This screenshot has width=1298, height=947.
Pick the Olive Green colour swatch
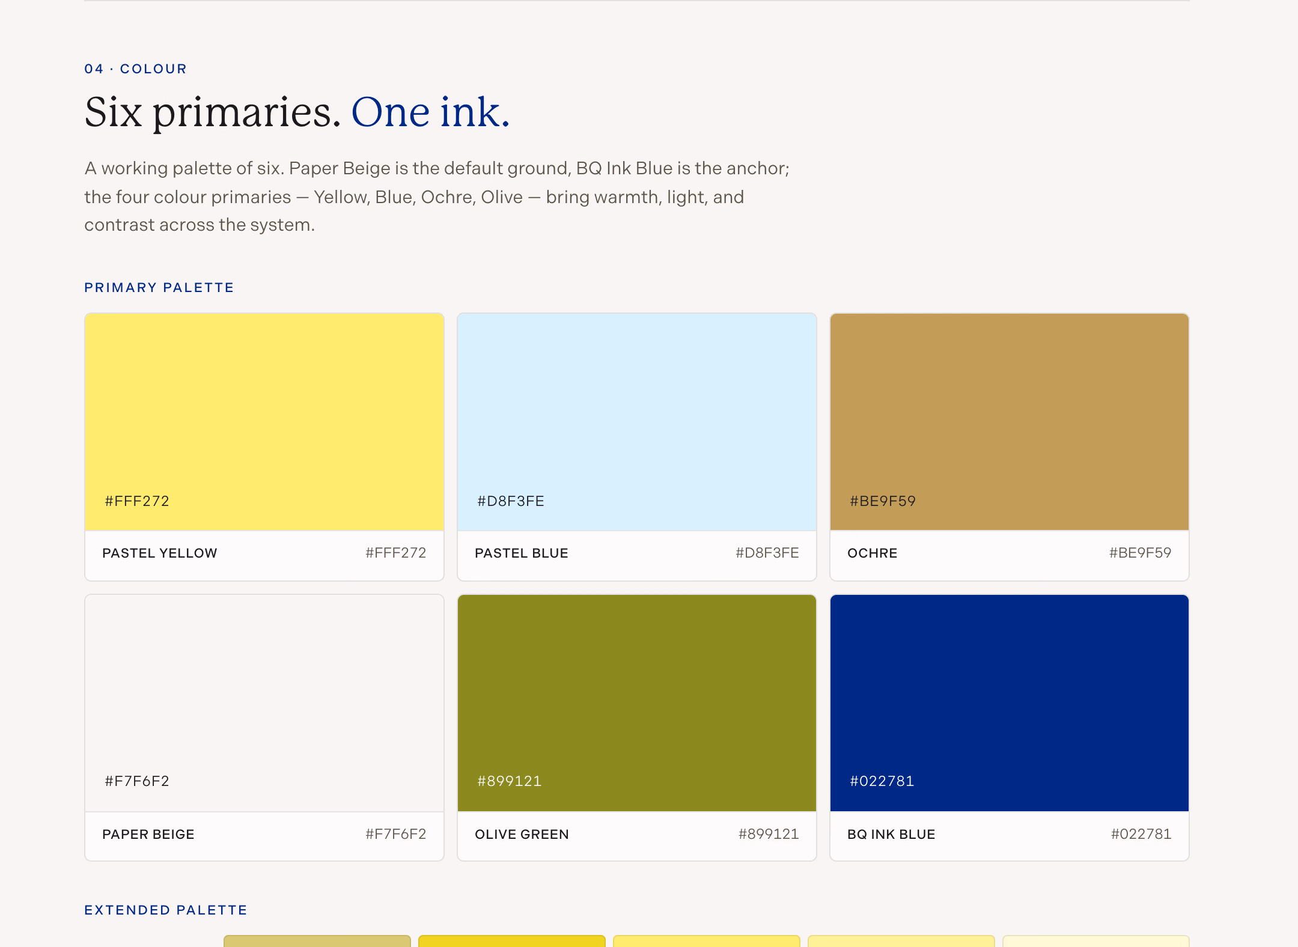637,703
